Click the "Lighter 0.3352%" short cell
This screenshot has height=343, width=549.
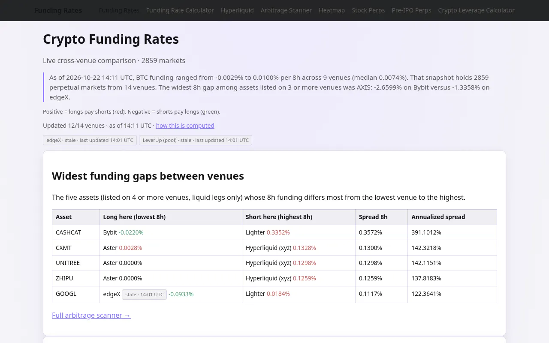(299, 232)
